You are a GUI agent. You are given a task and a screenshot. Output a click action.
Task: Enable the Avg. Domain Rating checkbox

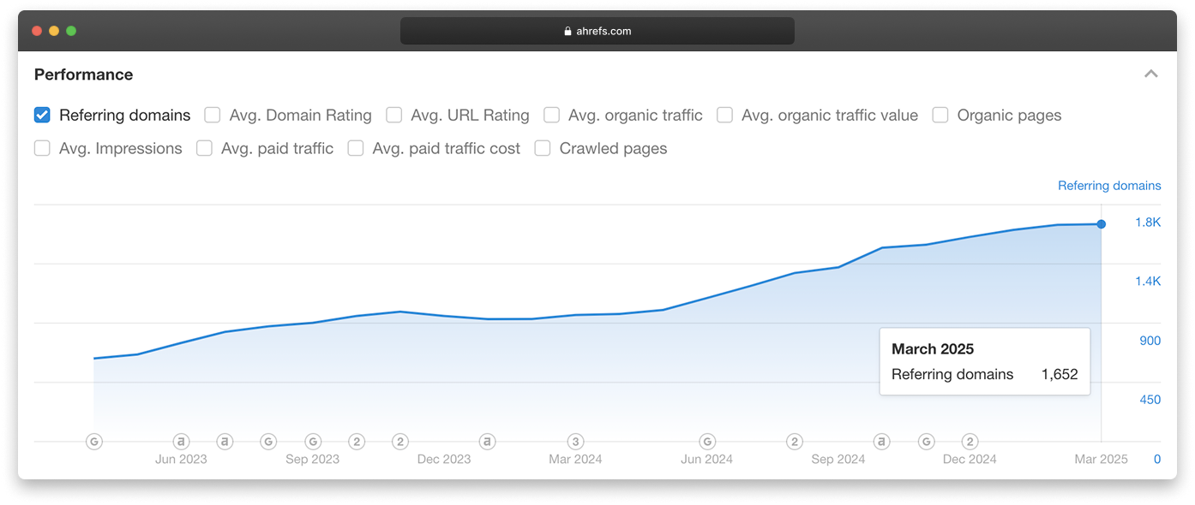213,115
